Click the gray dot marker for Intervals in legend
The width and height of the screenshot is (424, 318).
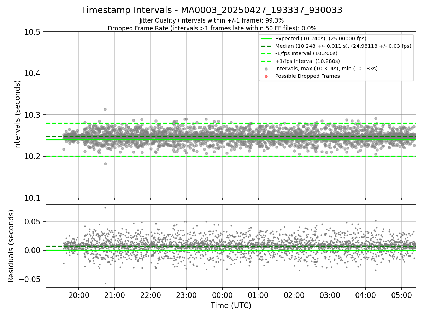(x=266, y=69)
